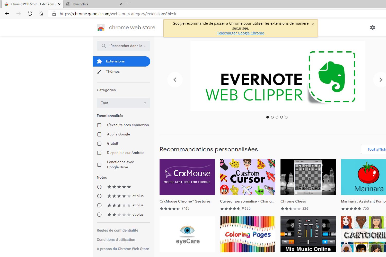This screenshot has width=386, height=257.
Task: Check Fonctionne avec Google Drive
Action: click(99, 165)
